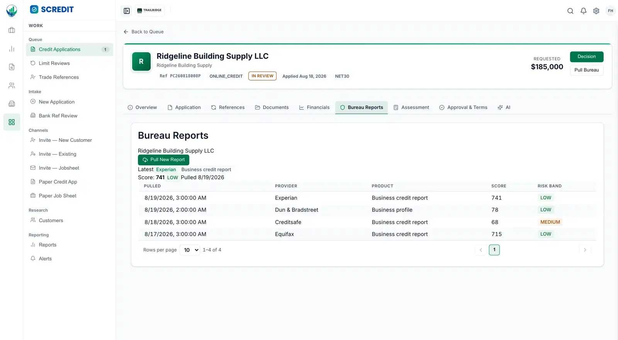
Task: Open Rows per page dropdown
Action: coord(190,250)
